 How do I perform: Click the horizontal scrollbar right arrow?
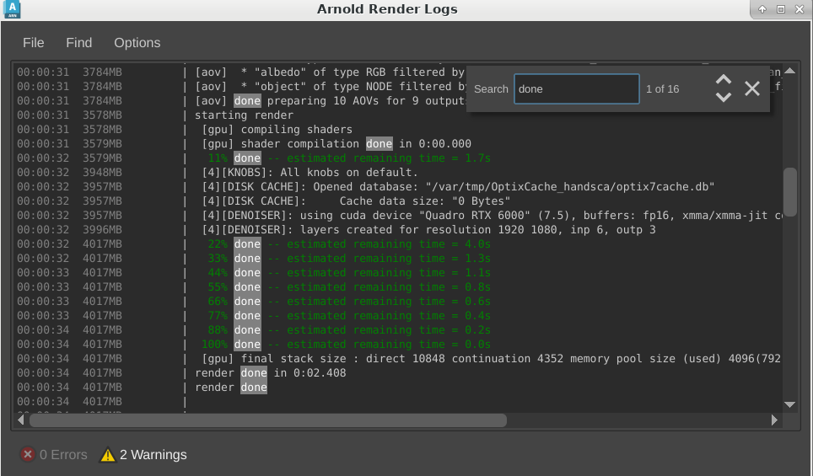coord(774,420)
